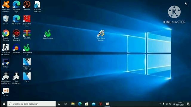Open File Explorer from the taskbar
Viewport: 191px width, 107px height.
[73, 104]
